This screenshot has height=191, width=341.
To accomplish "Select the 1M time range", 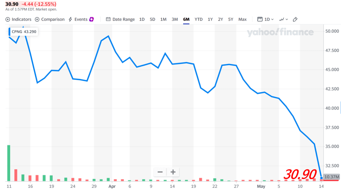I will pyautogui.click(x=163, y=19).
